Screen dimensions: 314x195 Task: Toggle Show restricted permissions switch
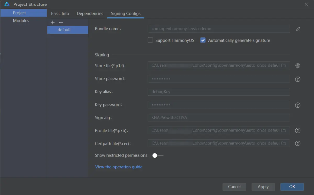(x=158, y=156)
